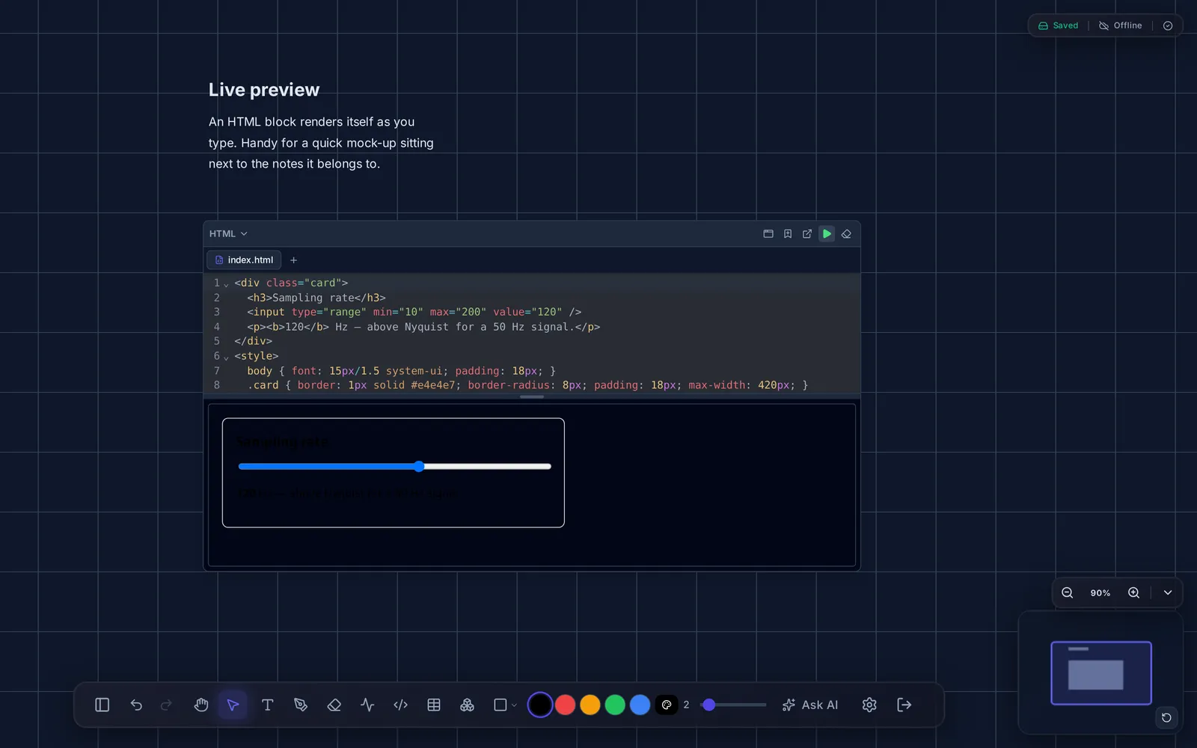
Task: Click the description paragraph under Live preview
Action: [322, 143]
